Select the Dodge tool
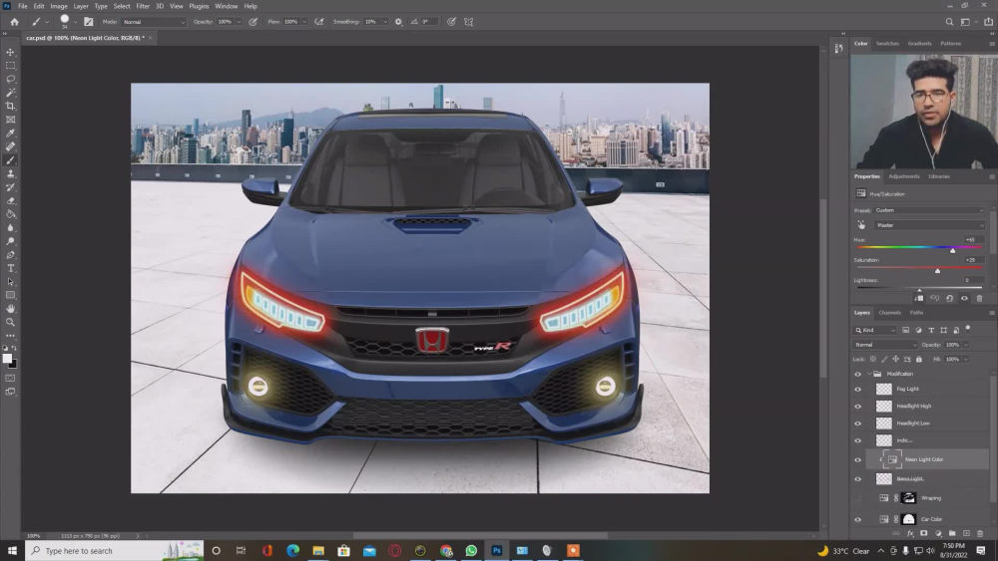 click(x=10, y=241)
